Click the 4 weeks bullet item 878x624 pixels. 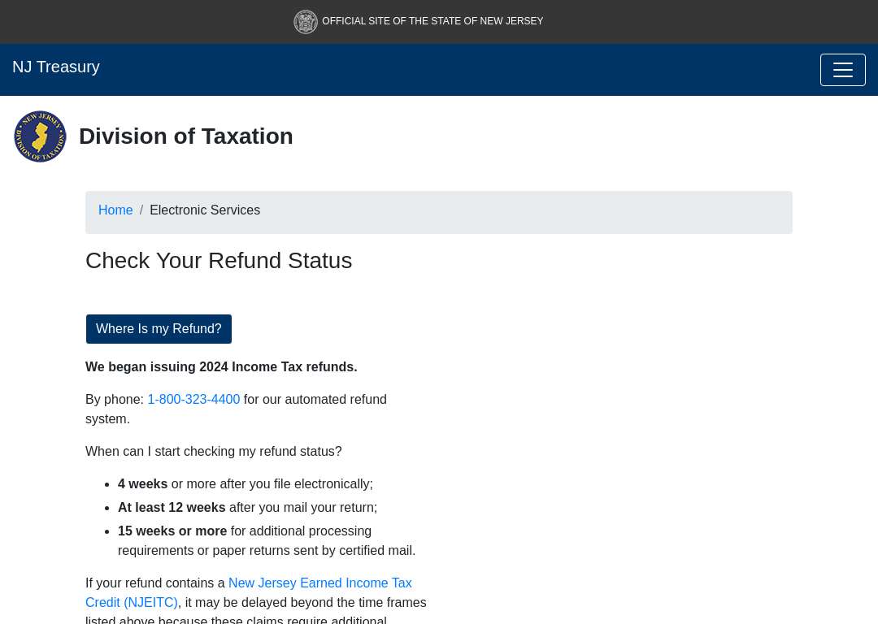click(x=246, y=484)
